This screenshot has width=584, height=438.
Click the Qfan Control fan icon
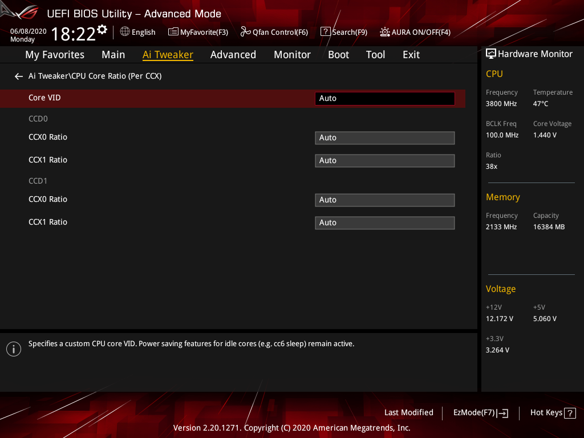pos(245,32)
